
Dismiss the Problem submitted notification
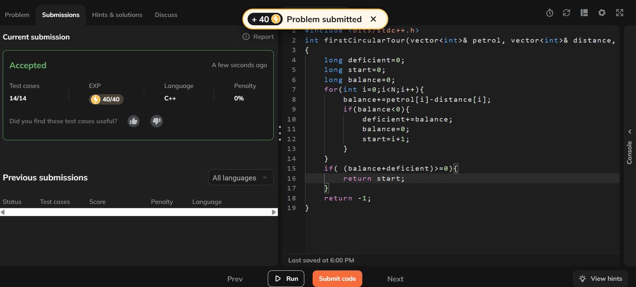click(373, 19)
